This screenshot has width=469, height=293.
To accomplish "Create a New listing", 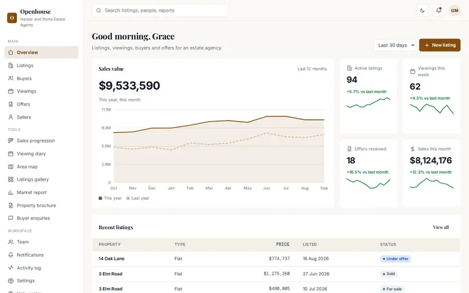I will click(x=440, y=45).
